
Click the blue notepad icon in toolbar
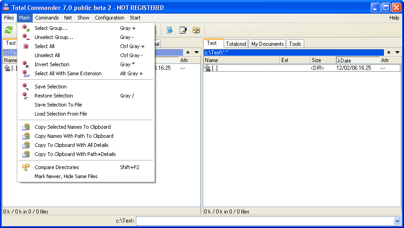coord(169,30)
